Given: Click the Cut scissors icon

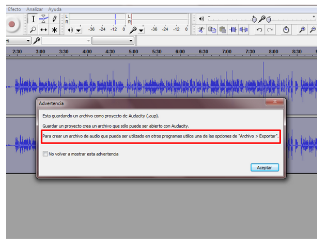Looking at the screenshot, I should [201, 30].
